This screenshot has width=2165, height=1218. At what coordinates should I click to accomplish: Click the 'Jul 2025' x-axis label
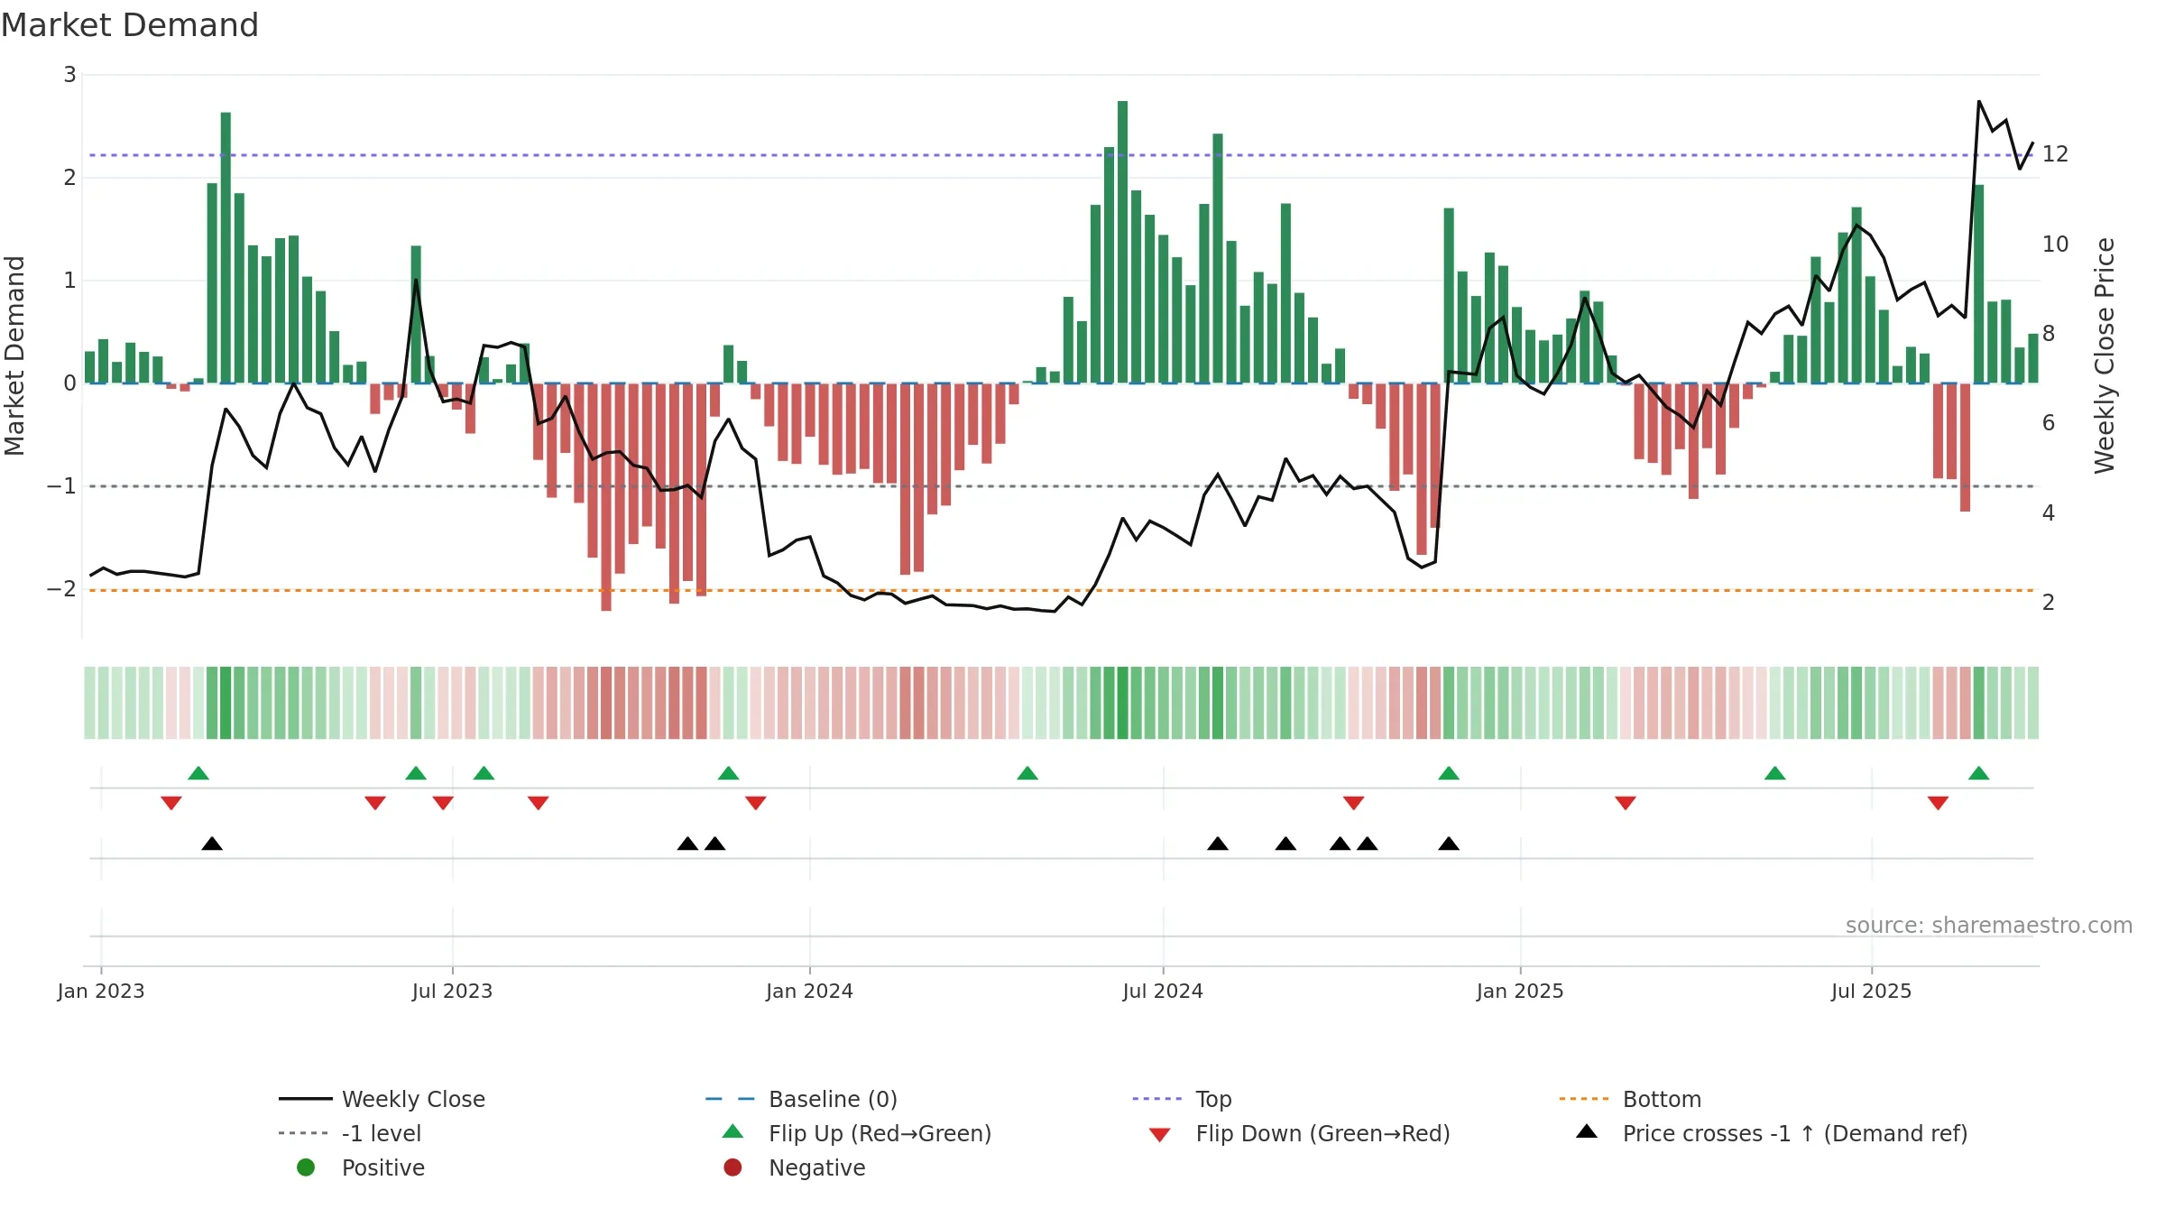[1871, 991]
